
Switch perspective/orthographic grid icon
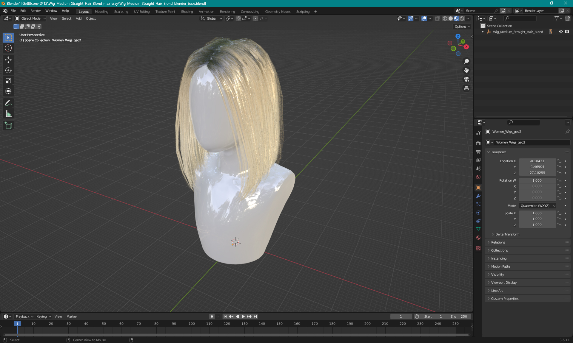[x=466, y=88]
